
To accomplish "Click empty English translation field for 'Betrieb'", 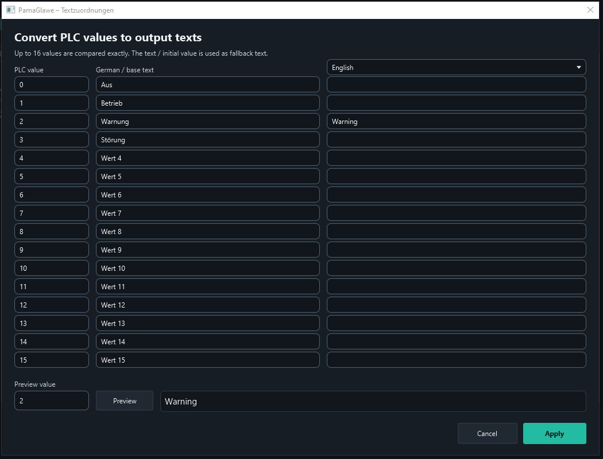I will pyautogui.click(x=456, y=103).
